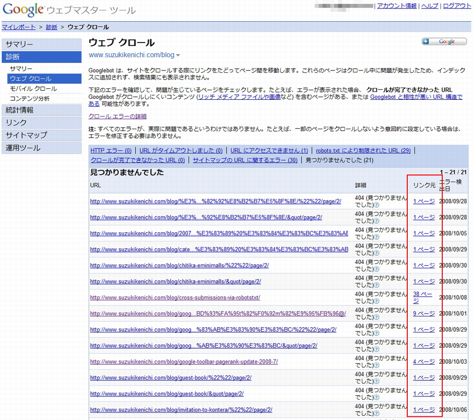Click the date 2008/10/03

click(x=453, y=361)
